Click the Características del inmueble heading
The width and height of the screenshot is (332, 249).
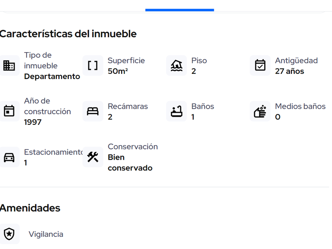[68, 34]
